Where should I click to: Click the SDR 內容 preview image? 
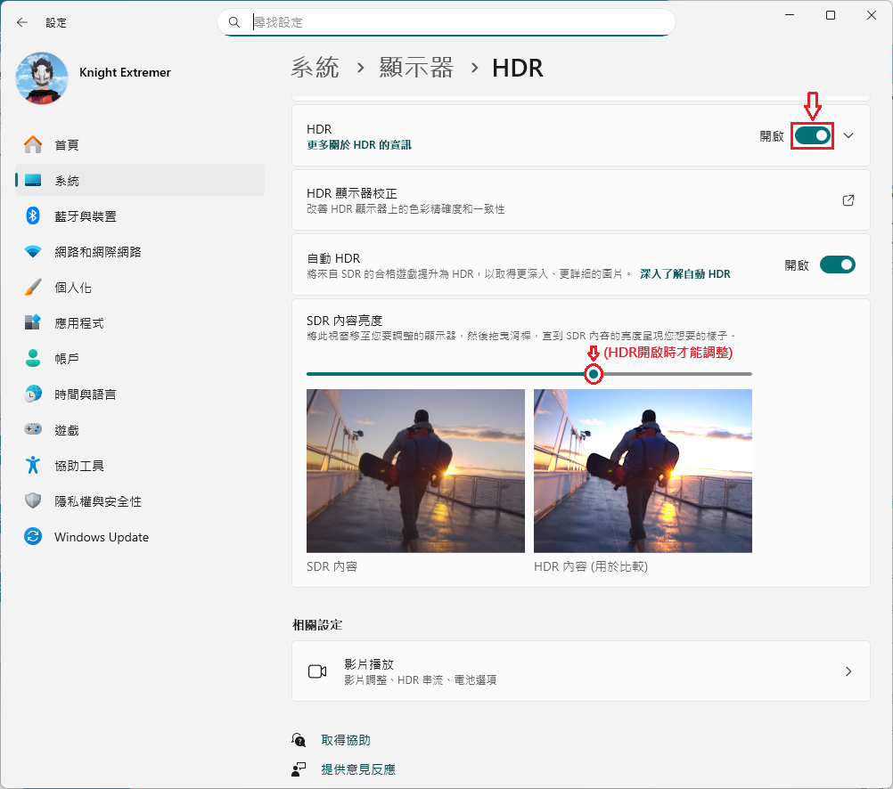click(x=415, y=471)
